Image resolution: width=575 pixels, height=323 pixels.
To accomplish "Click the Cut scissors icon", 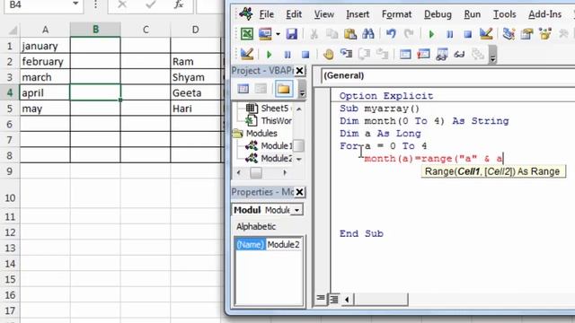I will point(314,34).
